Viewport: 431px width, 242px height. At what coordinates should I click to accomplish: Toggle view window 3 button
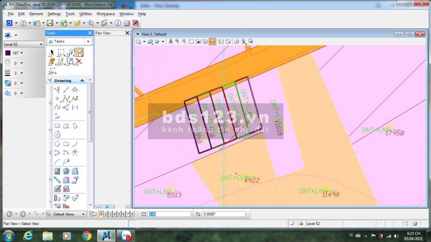[x=110, y=214]
